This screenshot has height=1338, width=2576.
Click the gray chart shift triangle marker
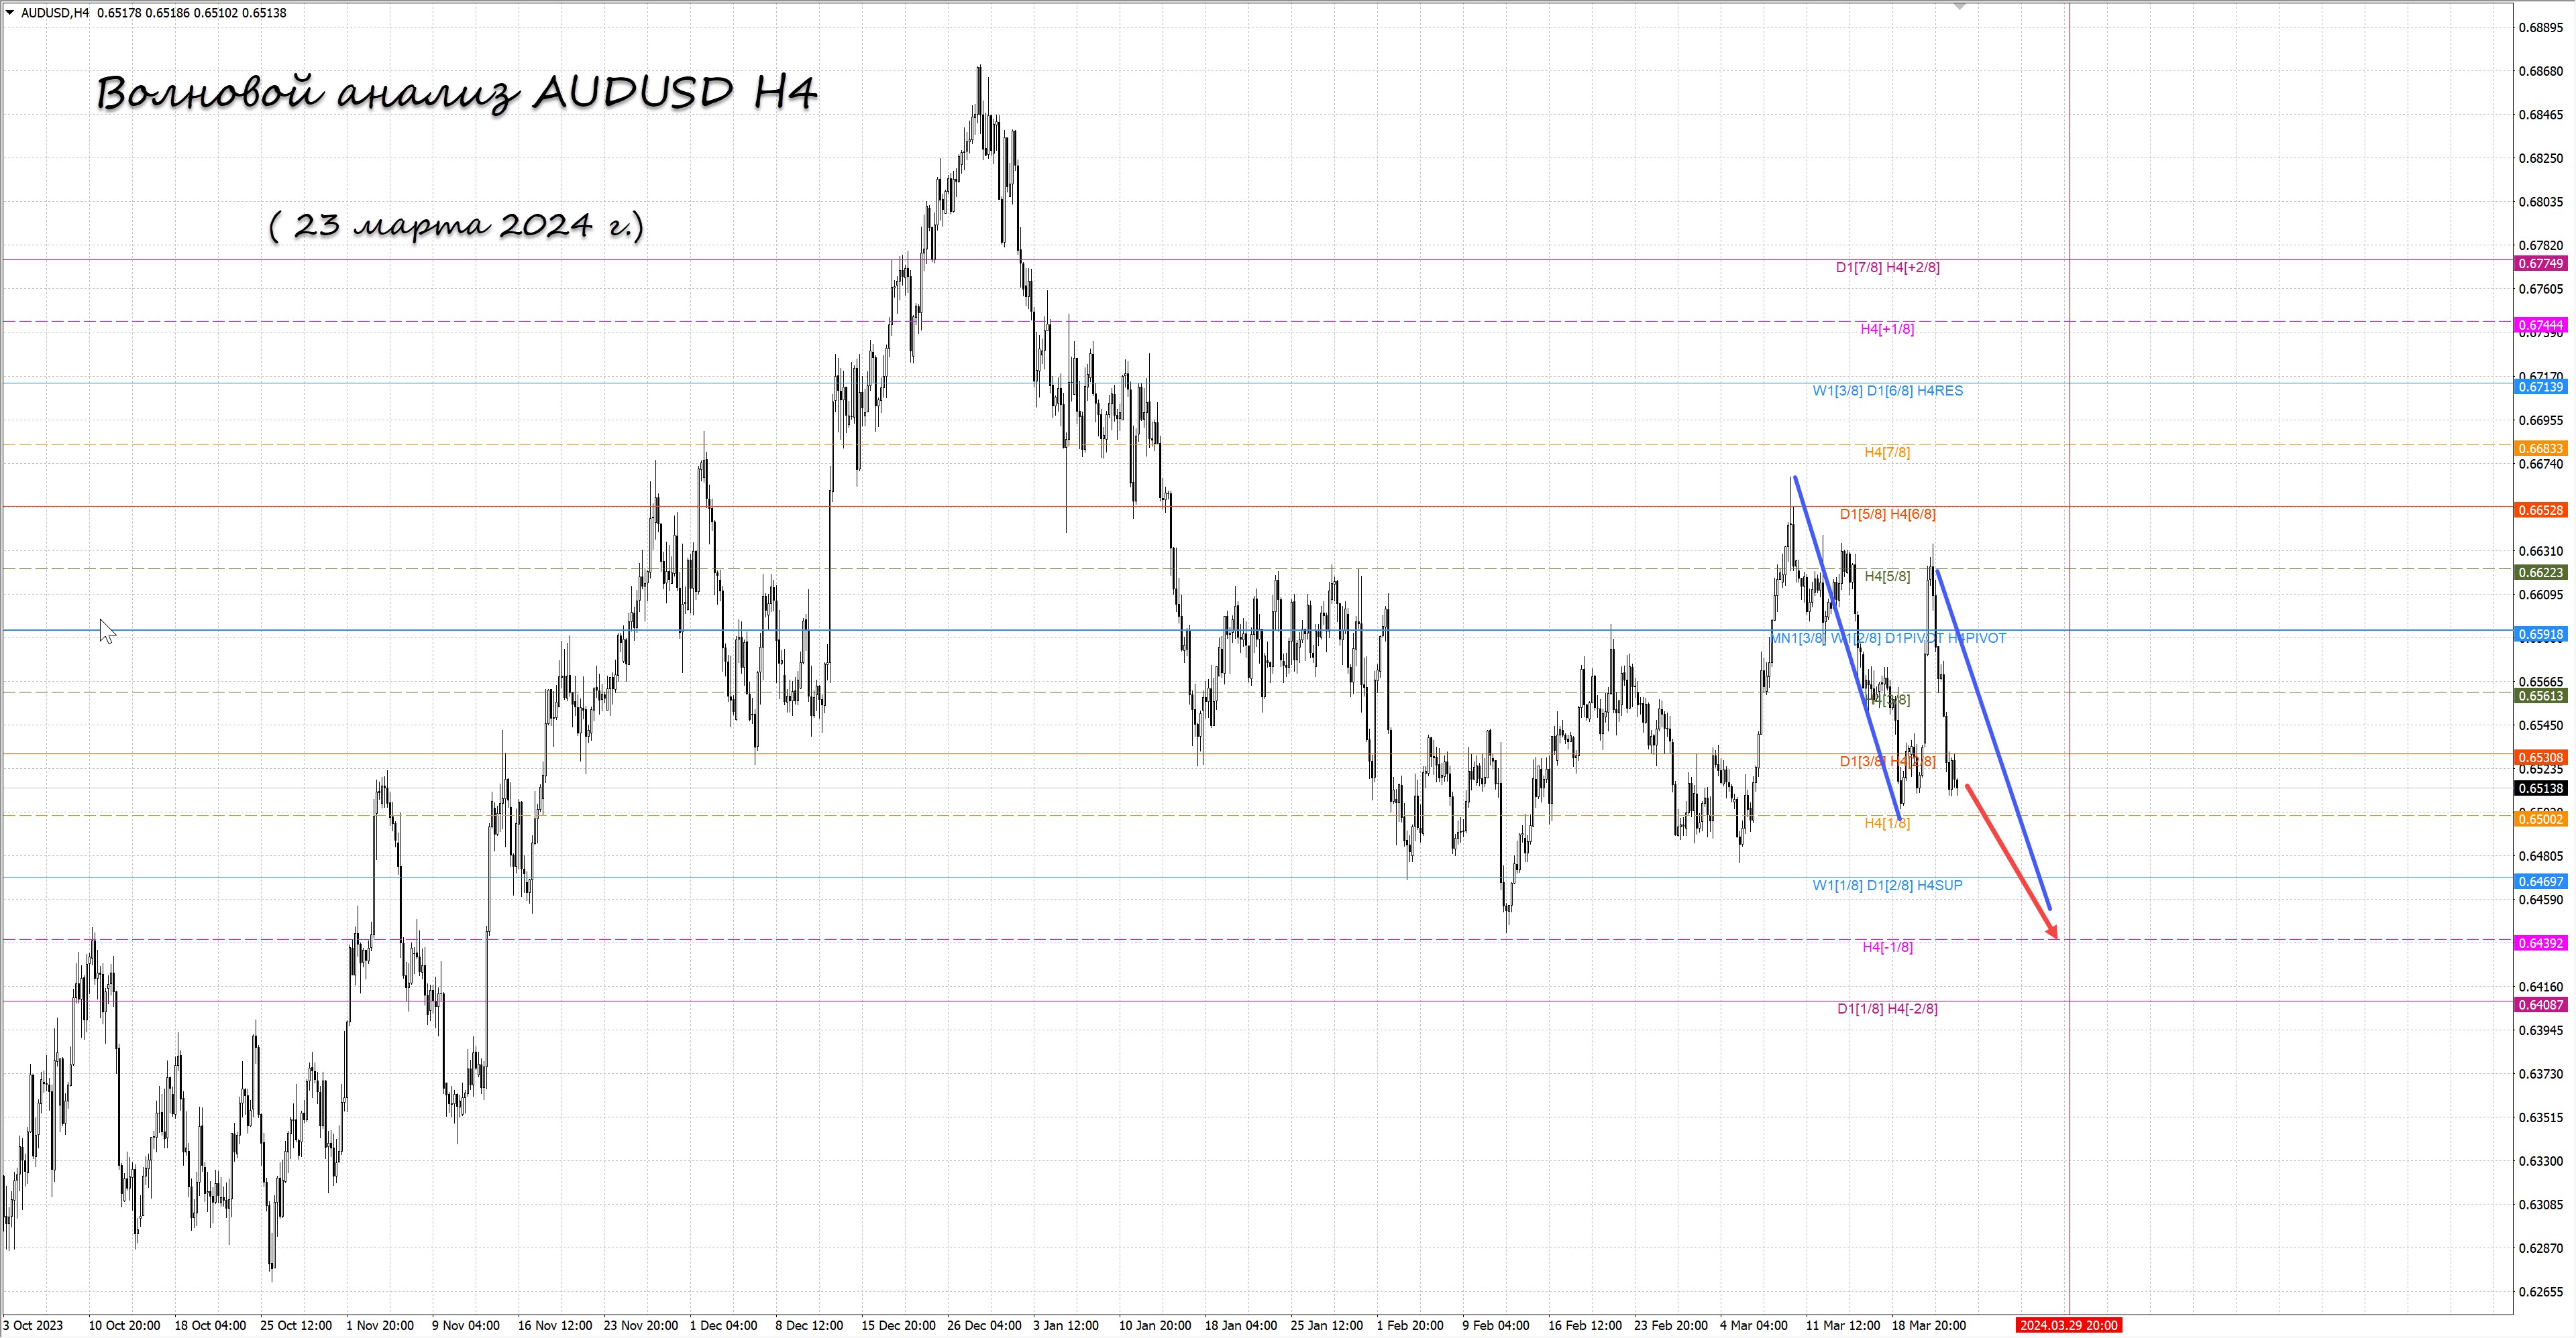tap(1960, 6)
